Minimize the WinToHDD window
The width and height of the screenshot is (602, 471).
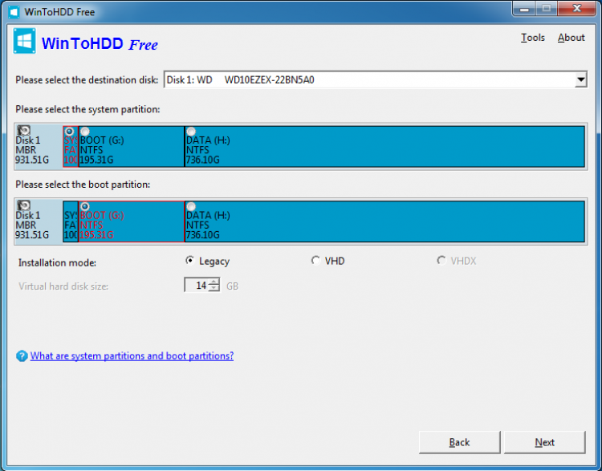525,9
